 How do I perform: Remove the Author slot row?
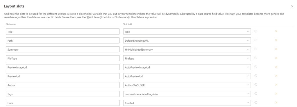click(x=276, y=85)
